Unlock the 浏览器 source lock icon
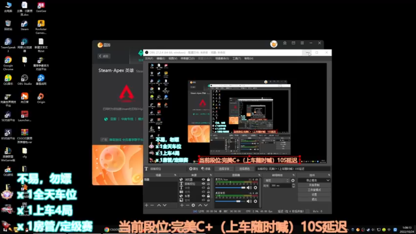This screenshot has height=234, width=416. pyautogui.click(x=209, y=179)
